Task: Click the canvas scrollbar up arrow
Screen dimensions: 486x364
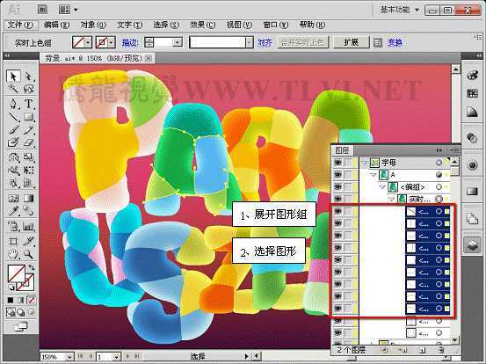Action: [455, 69]
